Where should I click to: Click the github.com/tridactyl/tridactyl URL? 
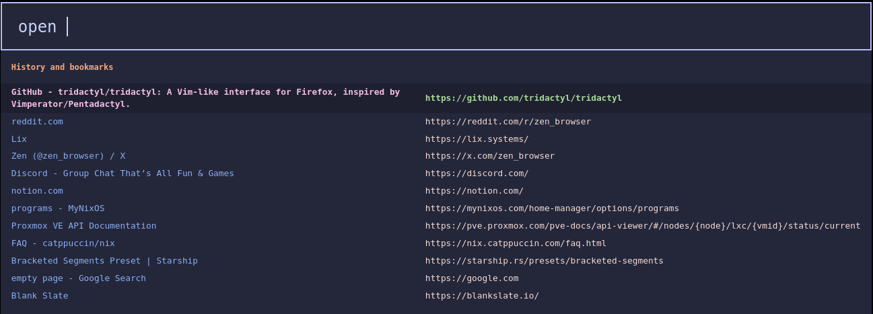[x=523, y=98]
